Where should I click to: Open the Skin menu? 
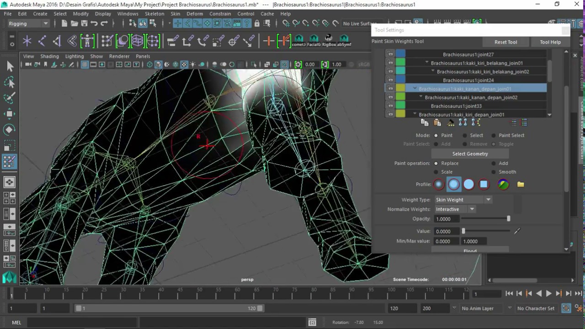click(x=175, y=14)
